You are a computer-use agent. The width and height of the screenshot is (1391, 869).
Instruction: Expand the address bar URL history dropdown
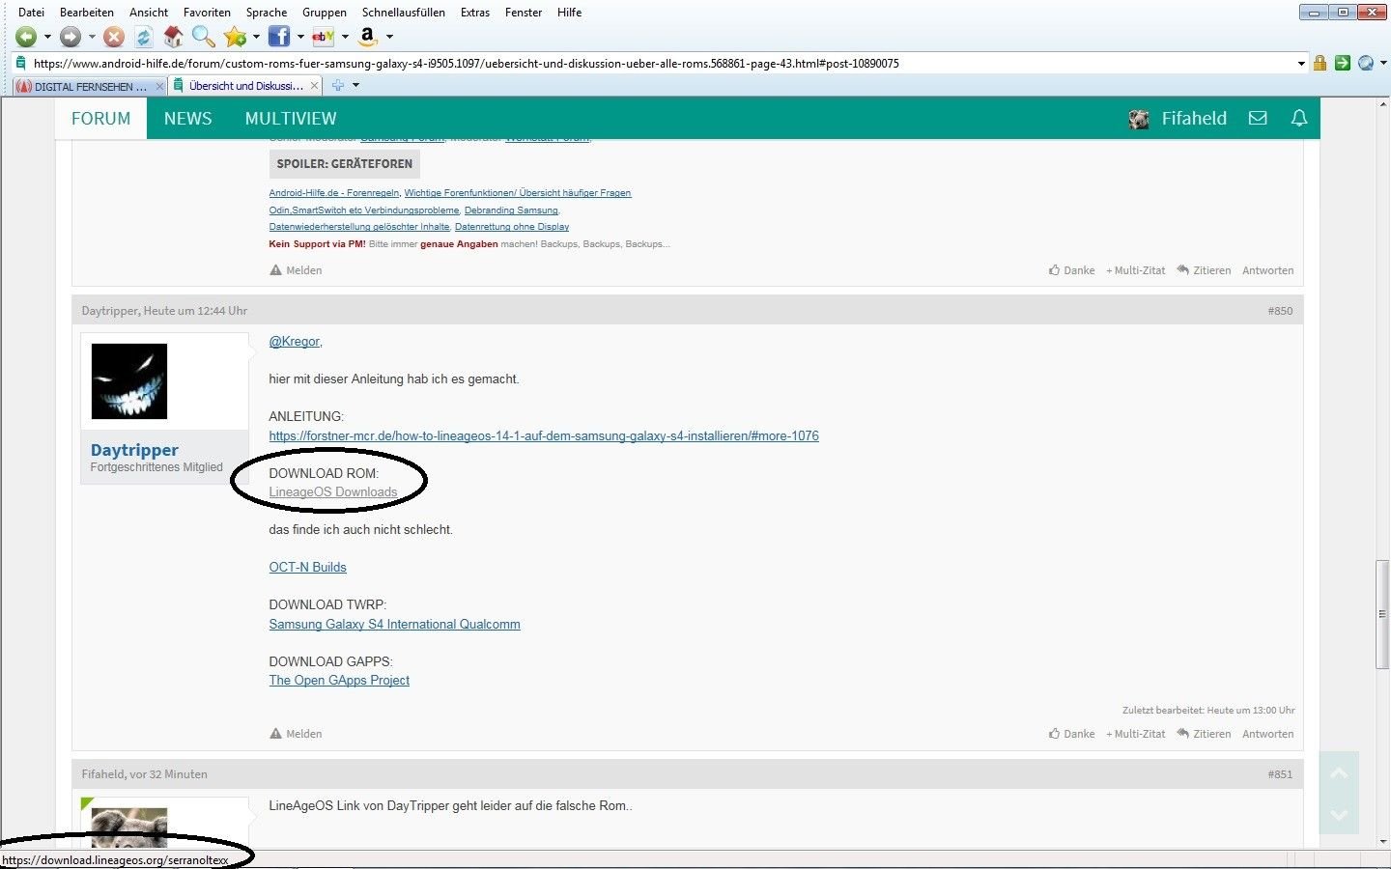[x=1301, y=64]
